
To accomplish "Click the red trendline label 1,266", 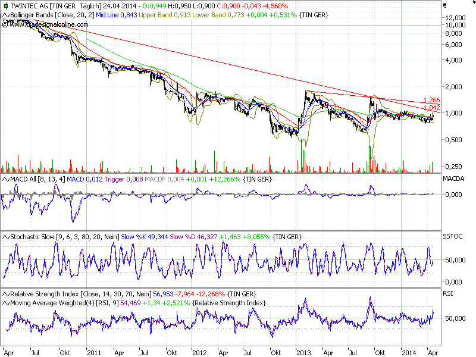I will click(432, 100).
